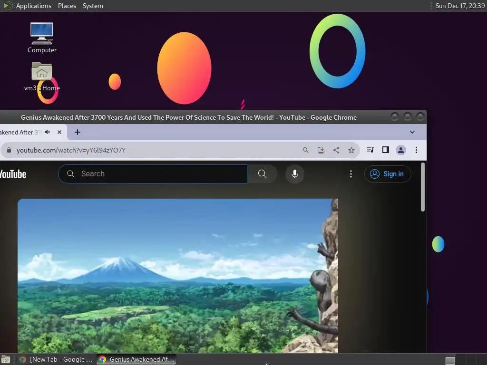Click the workspace switcher square
The height and width of the screenshot is (365, 487).
coord(450,360)
